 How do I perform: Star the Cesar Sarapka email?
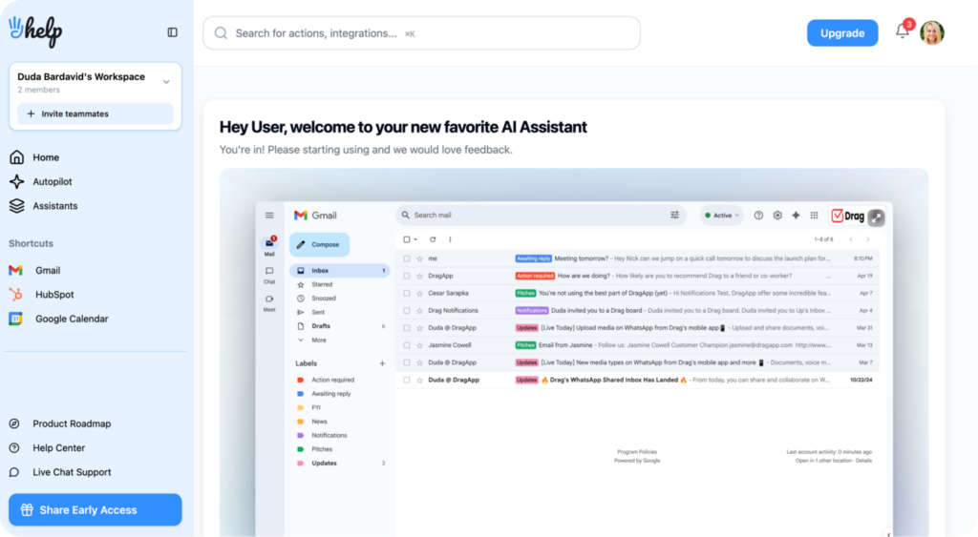(420, 294)
